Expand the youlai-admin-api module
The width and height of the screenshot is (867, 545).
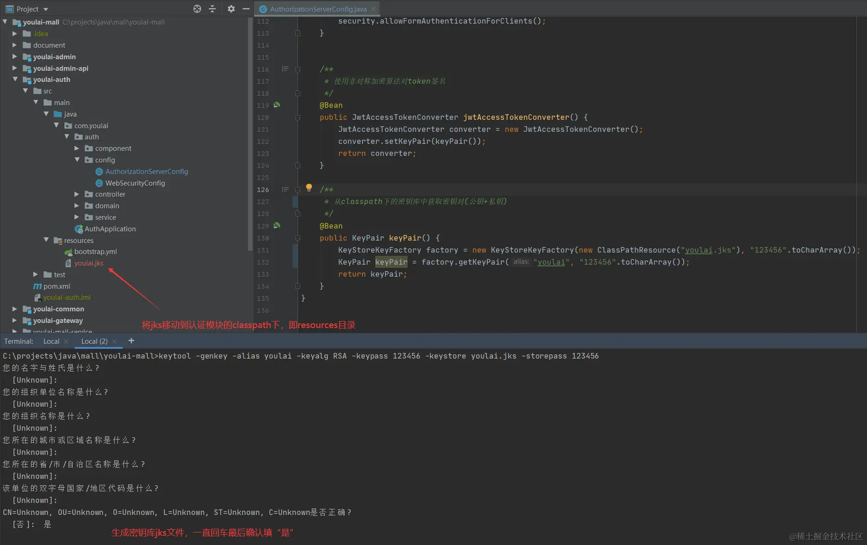pyautogui.click(x=15, y=68)
